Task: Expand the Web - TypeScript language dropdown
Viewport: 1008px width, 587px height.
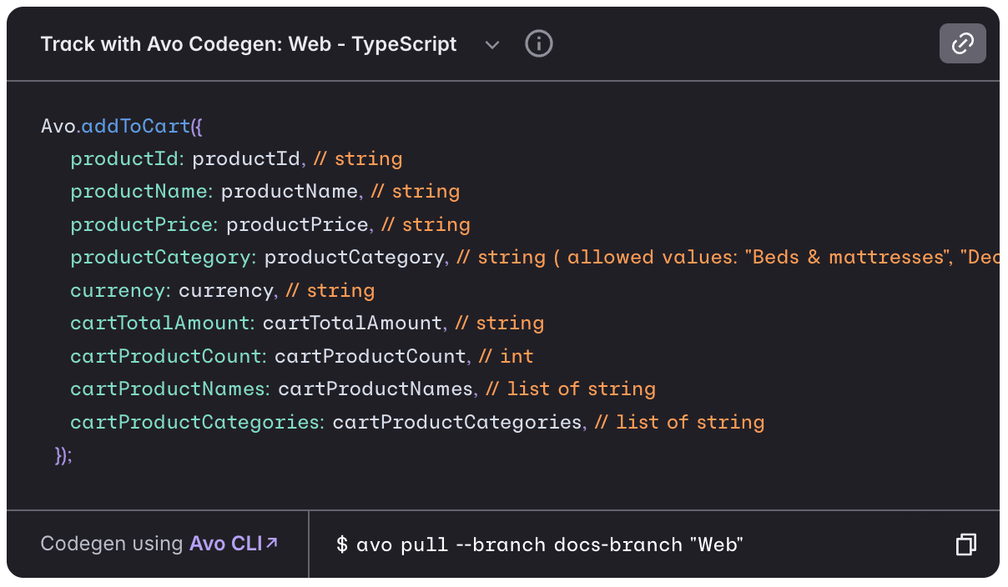Action: [x=492, y=45]
